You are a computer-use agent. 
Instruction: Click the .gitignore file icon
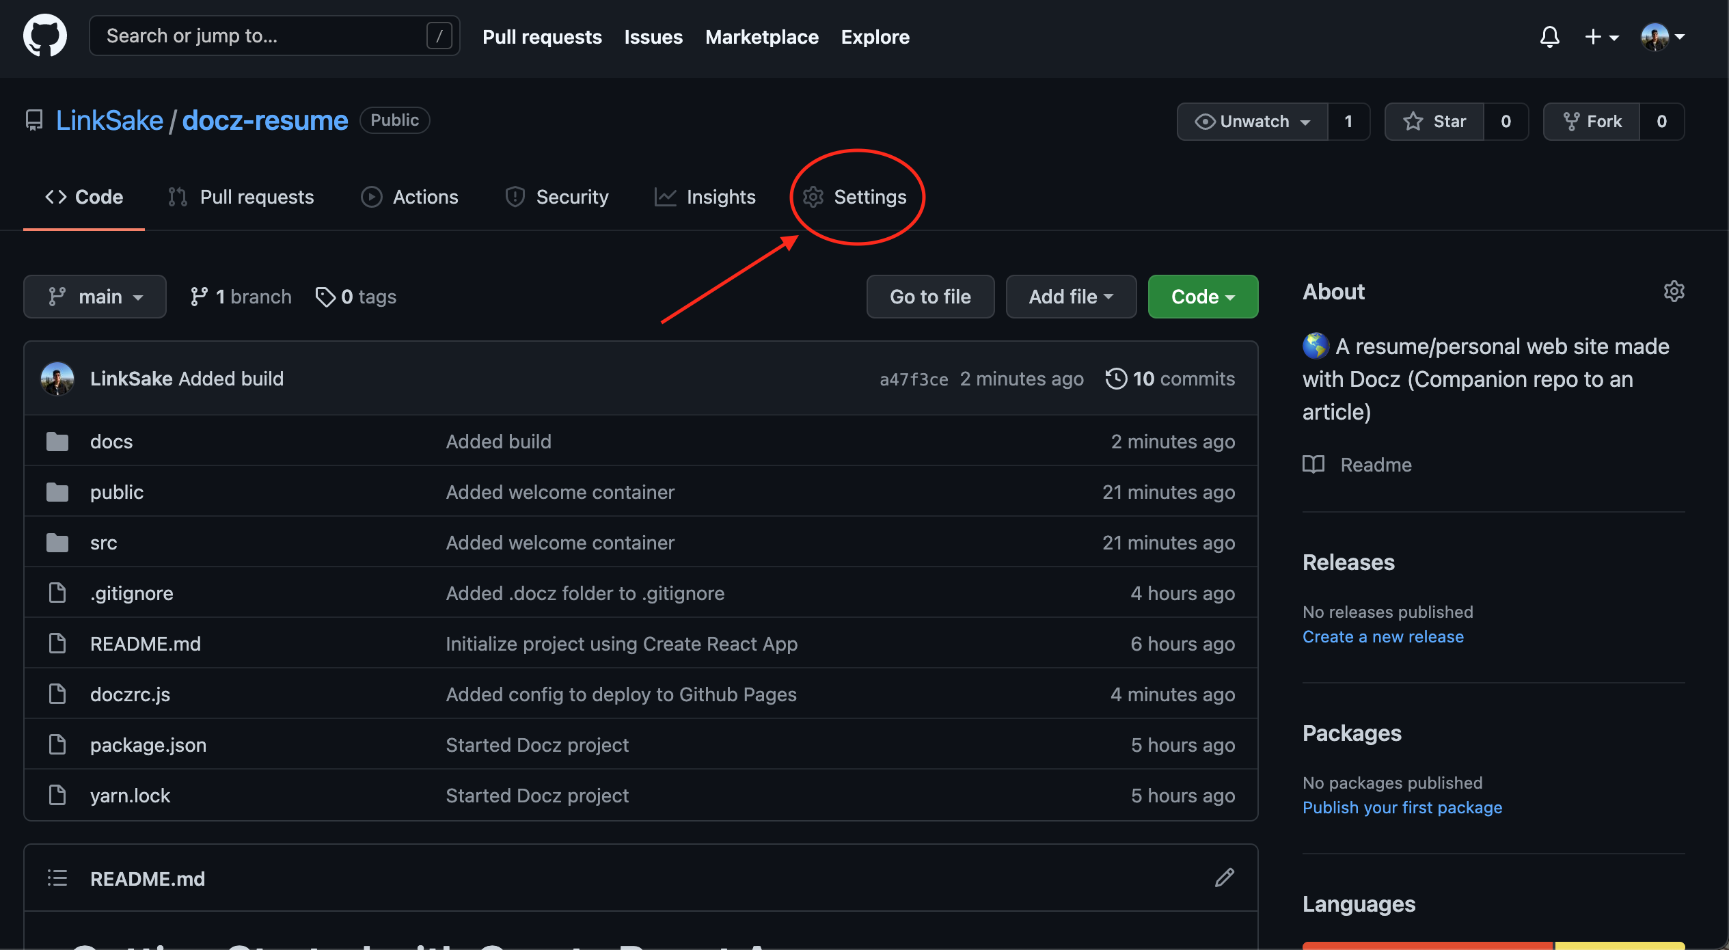(x=57, y=593)
